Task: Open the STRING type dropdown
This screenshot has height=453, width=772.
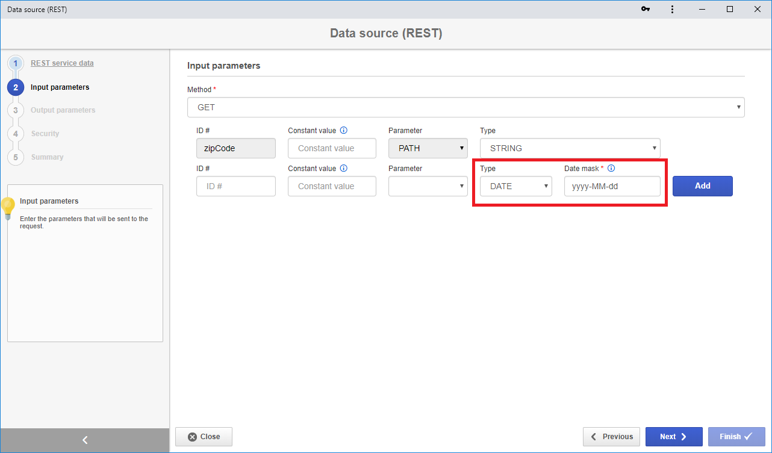Action: pyautogui.click(x=570, y=148)
